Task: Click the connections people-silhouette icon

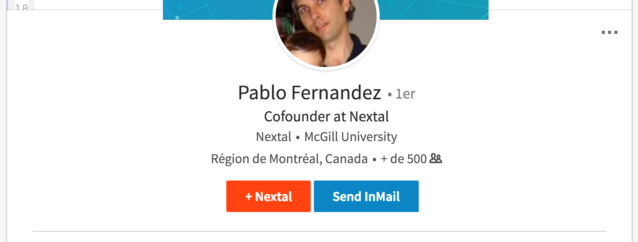Action: pos(435,159)
